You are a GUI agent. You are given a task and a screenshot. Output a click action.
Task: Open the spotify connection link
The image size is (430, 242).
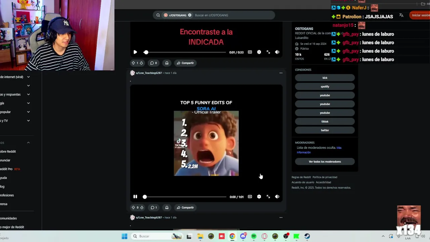coord(325,86)
